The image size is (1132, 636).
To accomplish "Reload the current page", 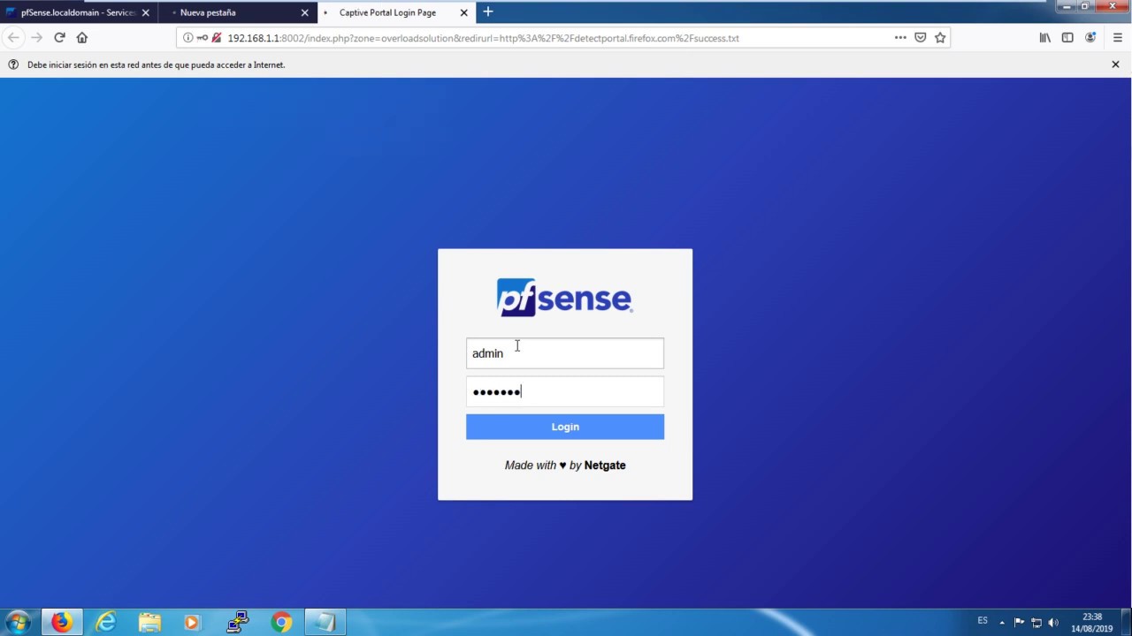I will pos(59,38).
